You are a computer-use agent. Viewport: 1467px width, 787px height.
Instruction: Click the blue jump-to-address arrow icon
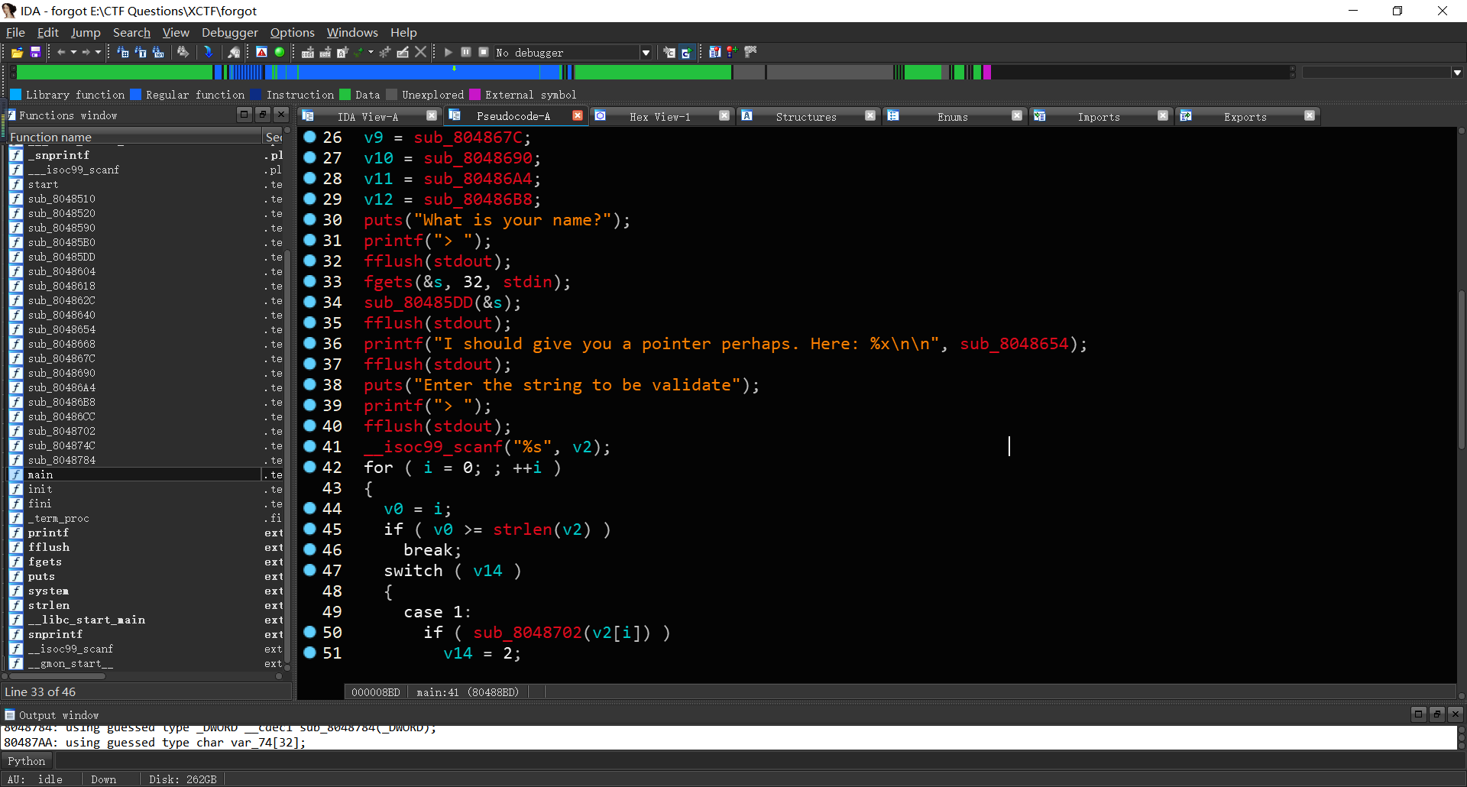coord(208,52)
